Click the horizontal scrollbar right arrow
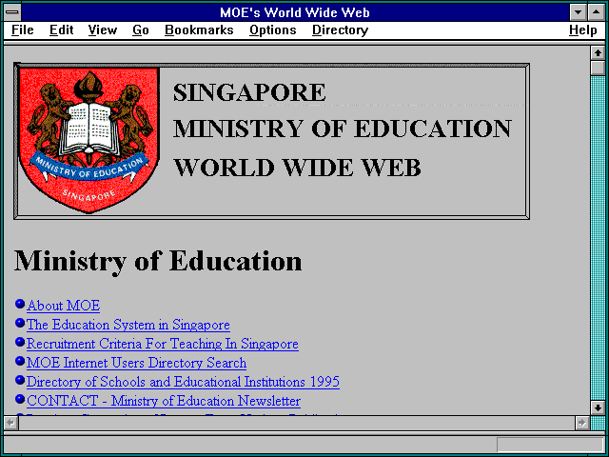Screen dimensions: 609x457 (x=581, y=423)
